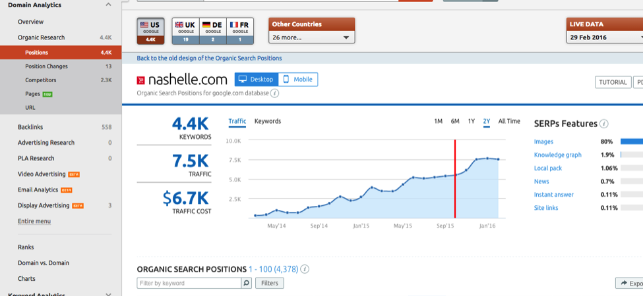Set chart range to 1M

tap(439, 121)
